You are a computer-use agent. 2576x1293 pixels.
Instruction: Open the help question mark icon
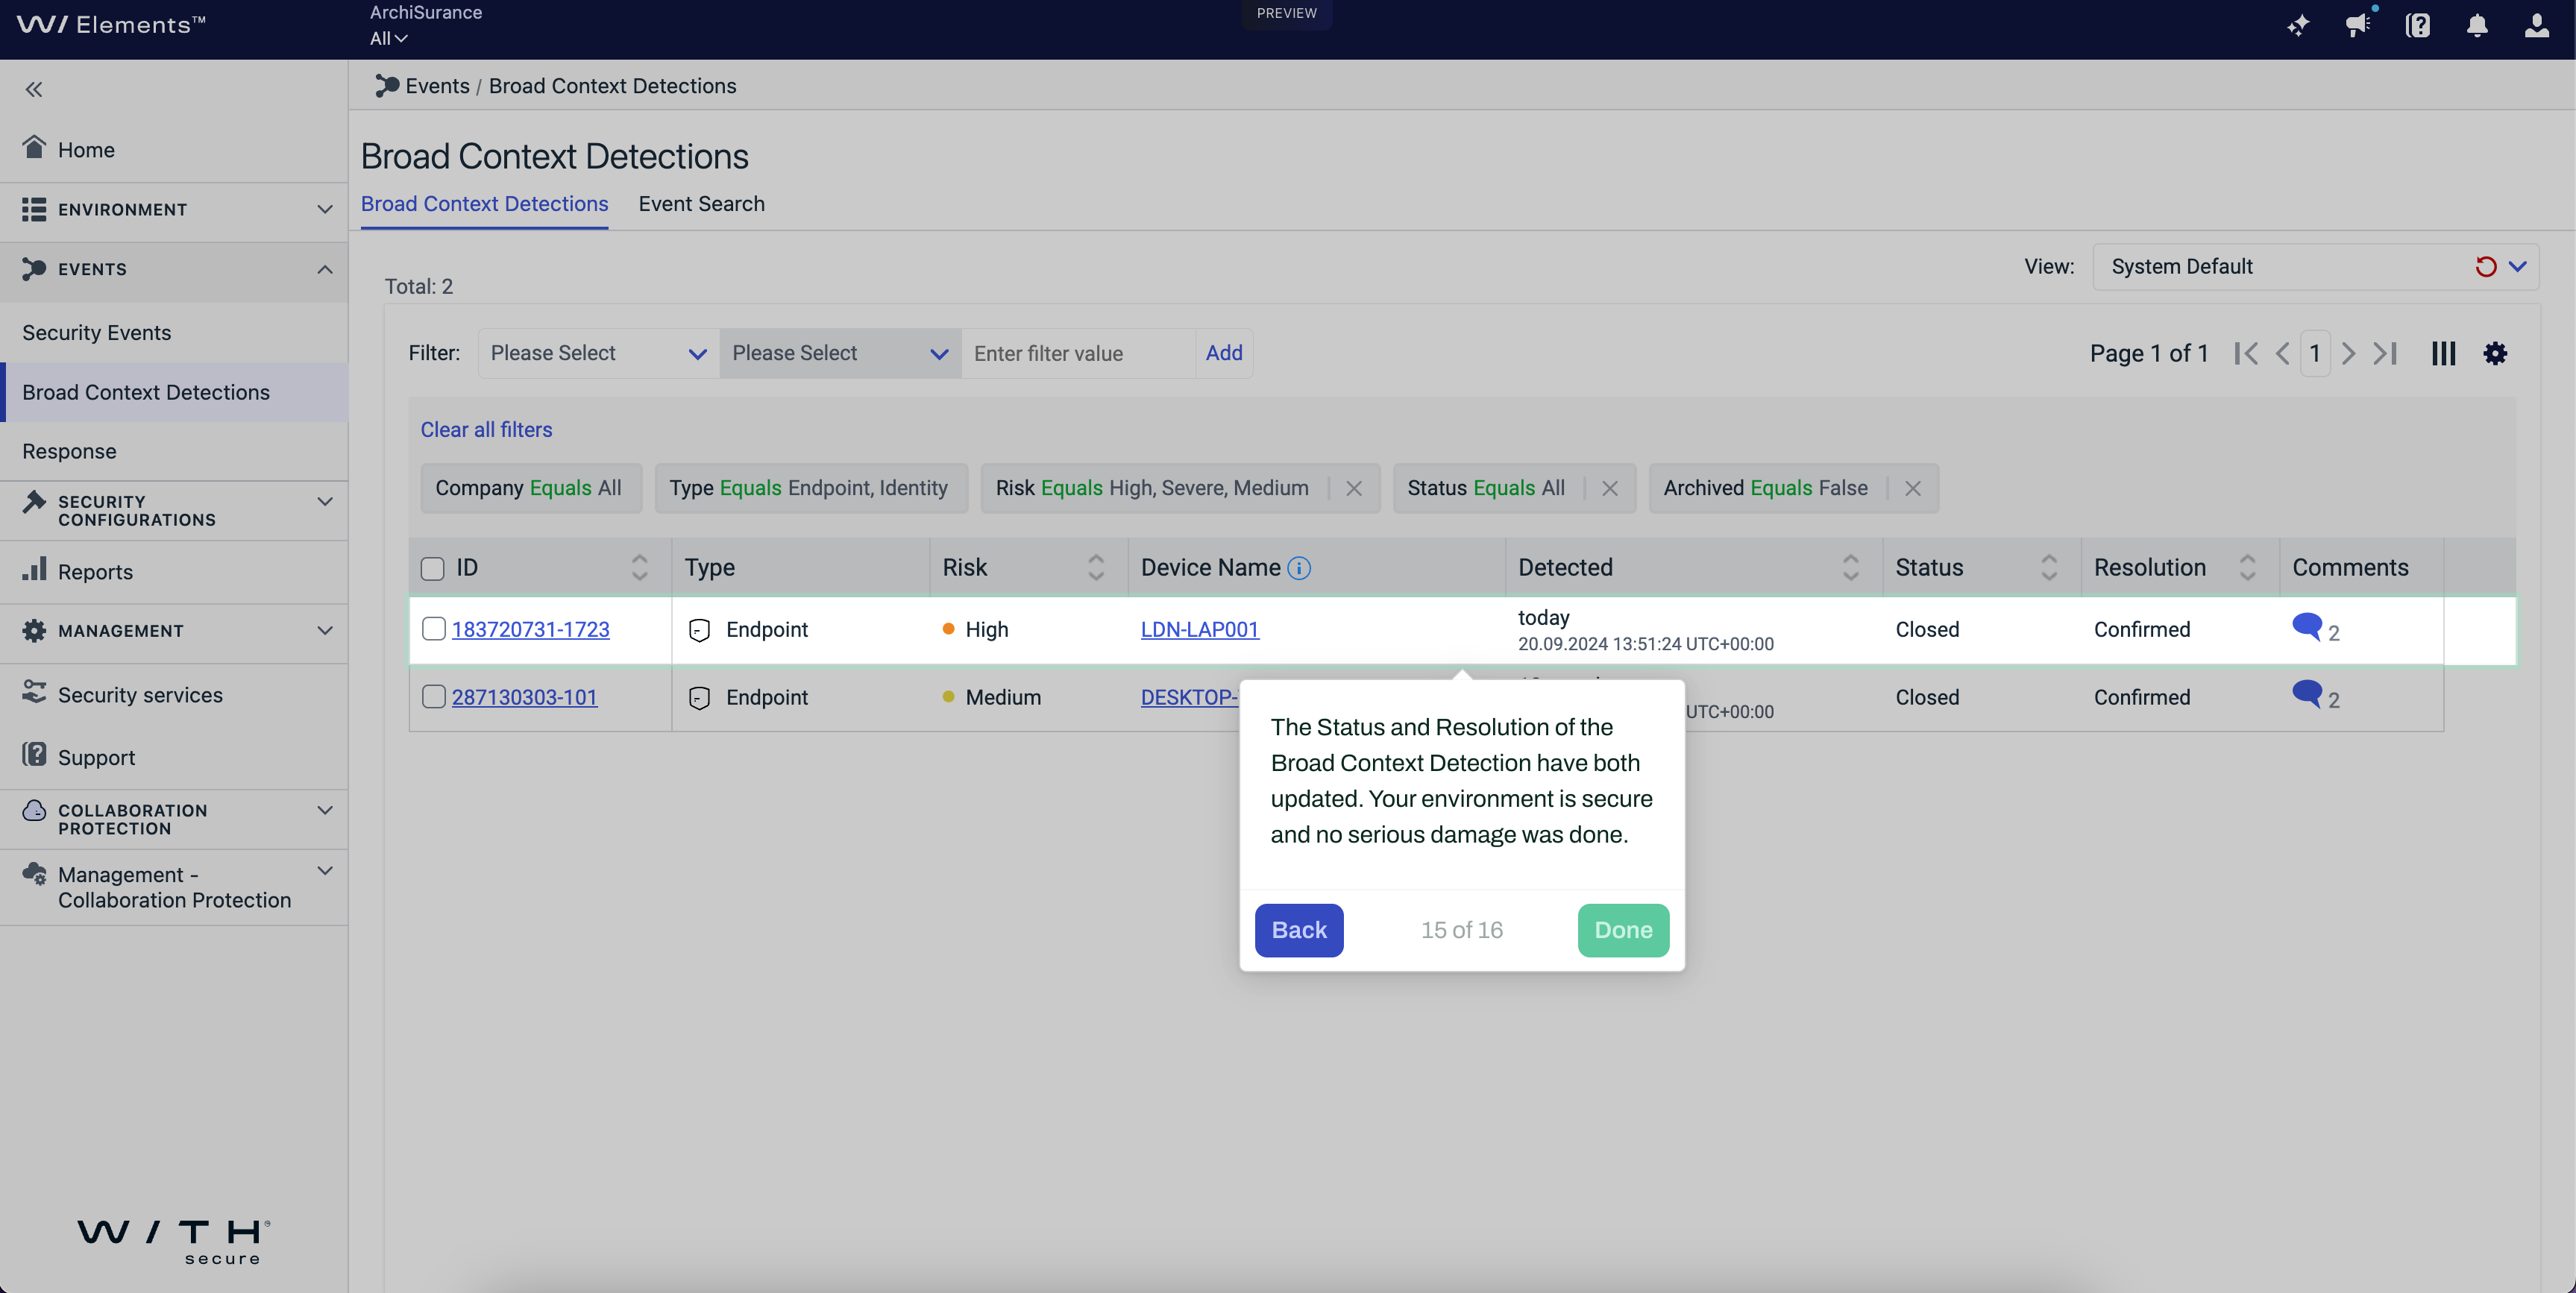click(x=2417, y=26)
